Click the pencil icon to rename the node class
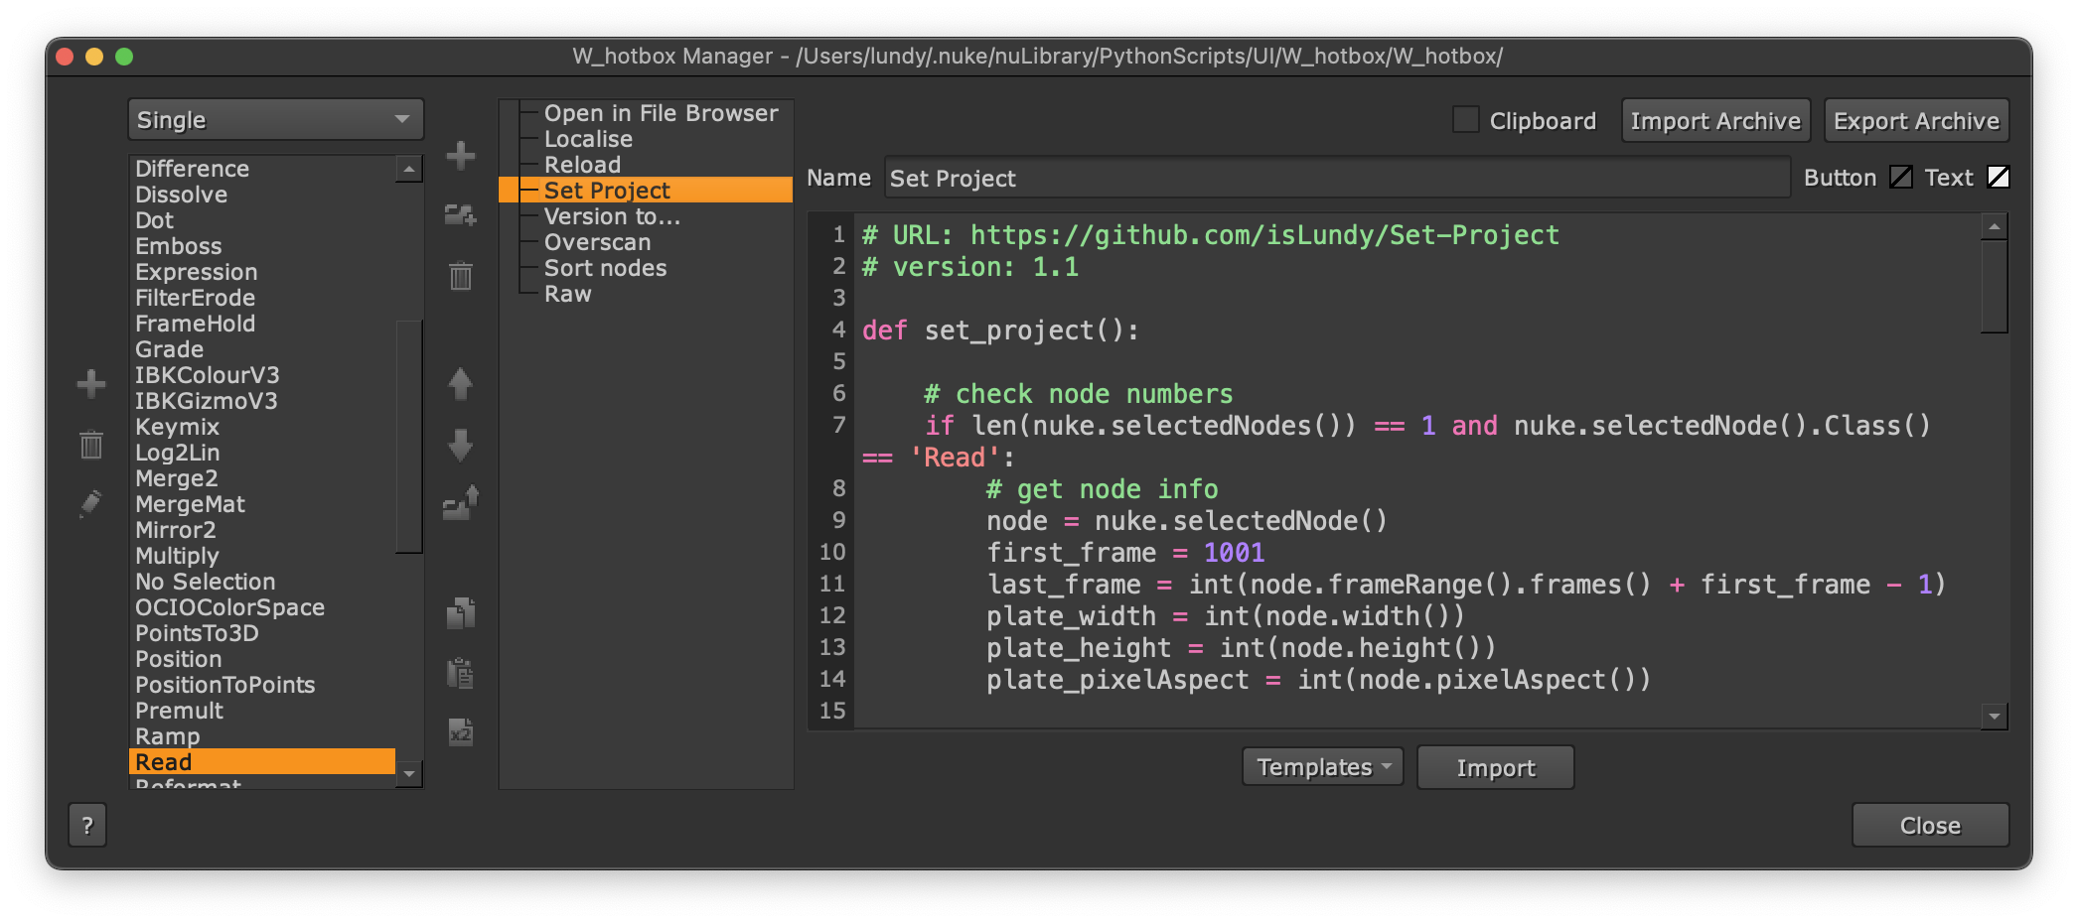Viewport: 2078px width, 923px height. (x=90, y=504)
